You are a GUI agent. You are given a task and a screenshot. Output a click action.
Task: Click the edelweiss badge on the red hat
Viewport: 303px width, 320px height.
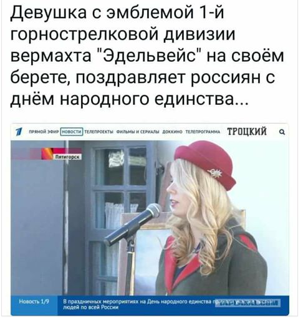[214, 173]
